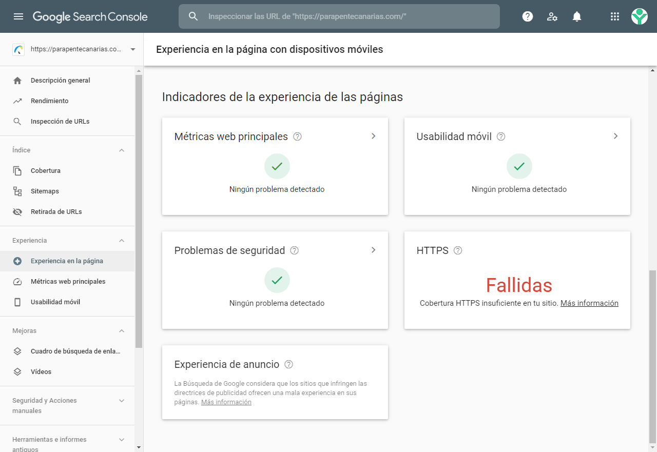
Task: Open Problemas de seguridad card arrow
Action: coord(374,250)
